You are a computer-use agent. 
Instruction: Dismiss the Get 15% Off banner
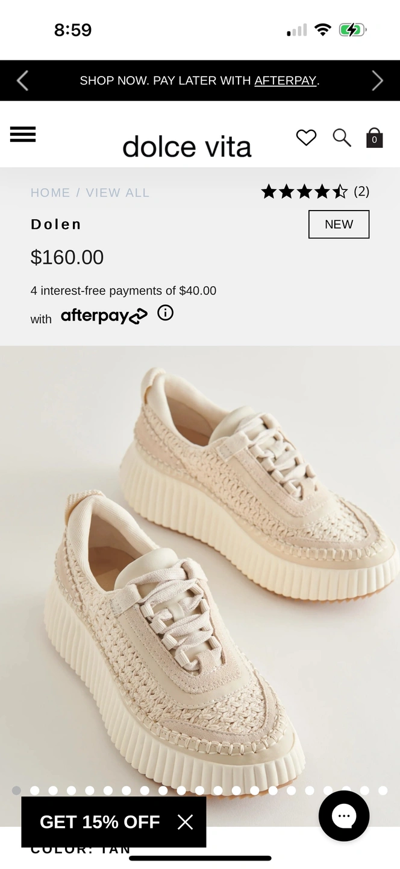(186, 822)
